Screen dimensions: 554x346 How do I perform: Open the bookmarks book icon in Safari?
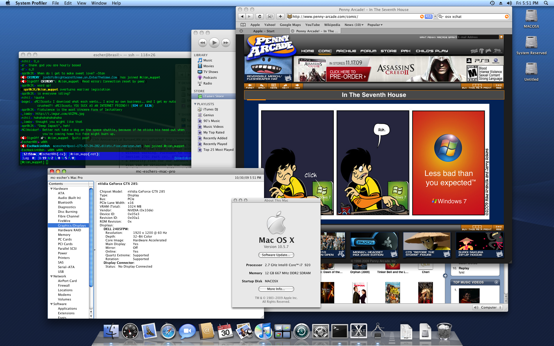point(243,25)
